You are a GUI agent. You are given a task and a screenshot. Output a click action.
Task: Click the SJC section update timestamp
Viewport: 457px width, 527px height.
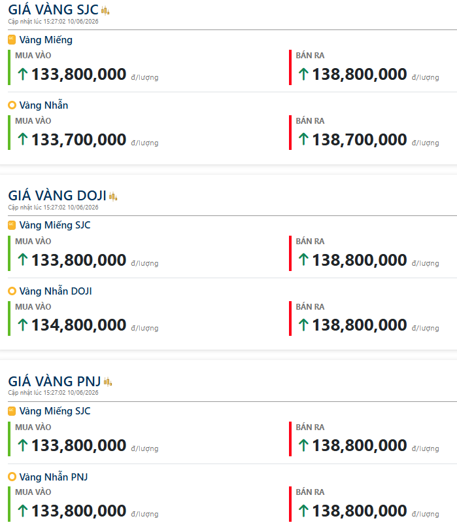point(54,22)
